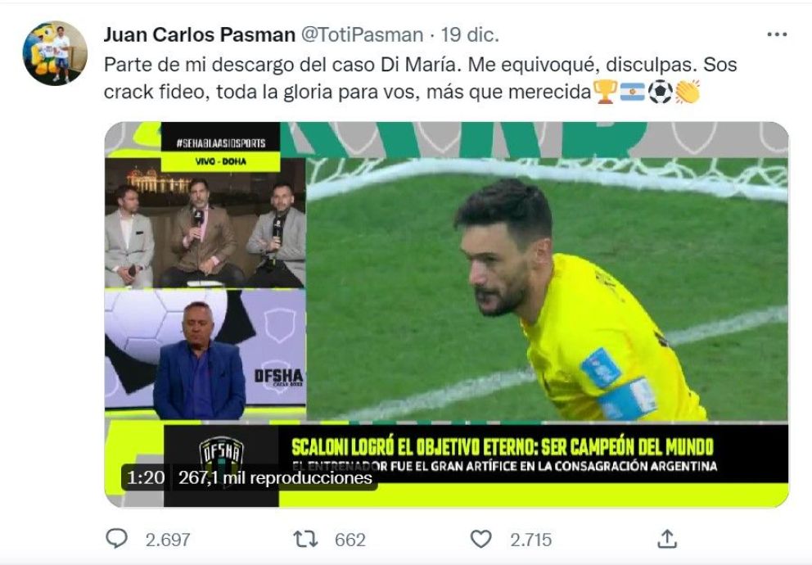Open Juan Carlos Pasman's profile picture
The image size is (812, 565).
coord(55,53)
